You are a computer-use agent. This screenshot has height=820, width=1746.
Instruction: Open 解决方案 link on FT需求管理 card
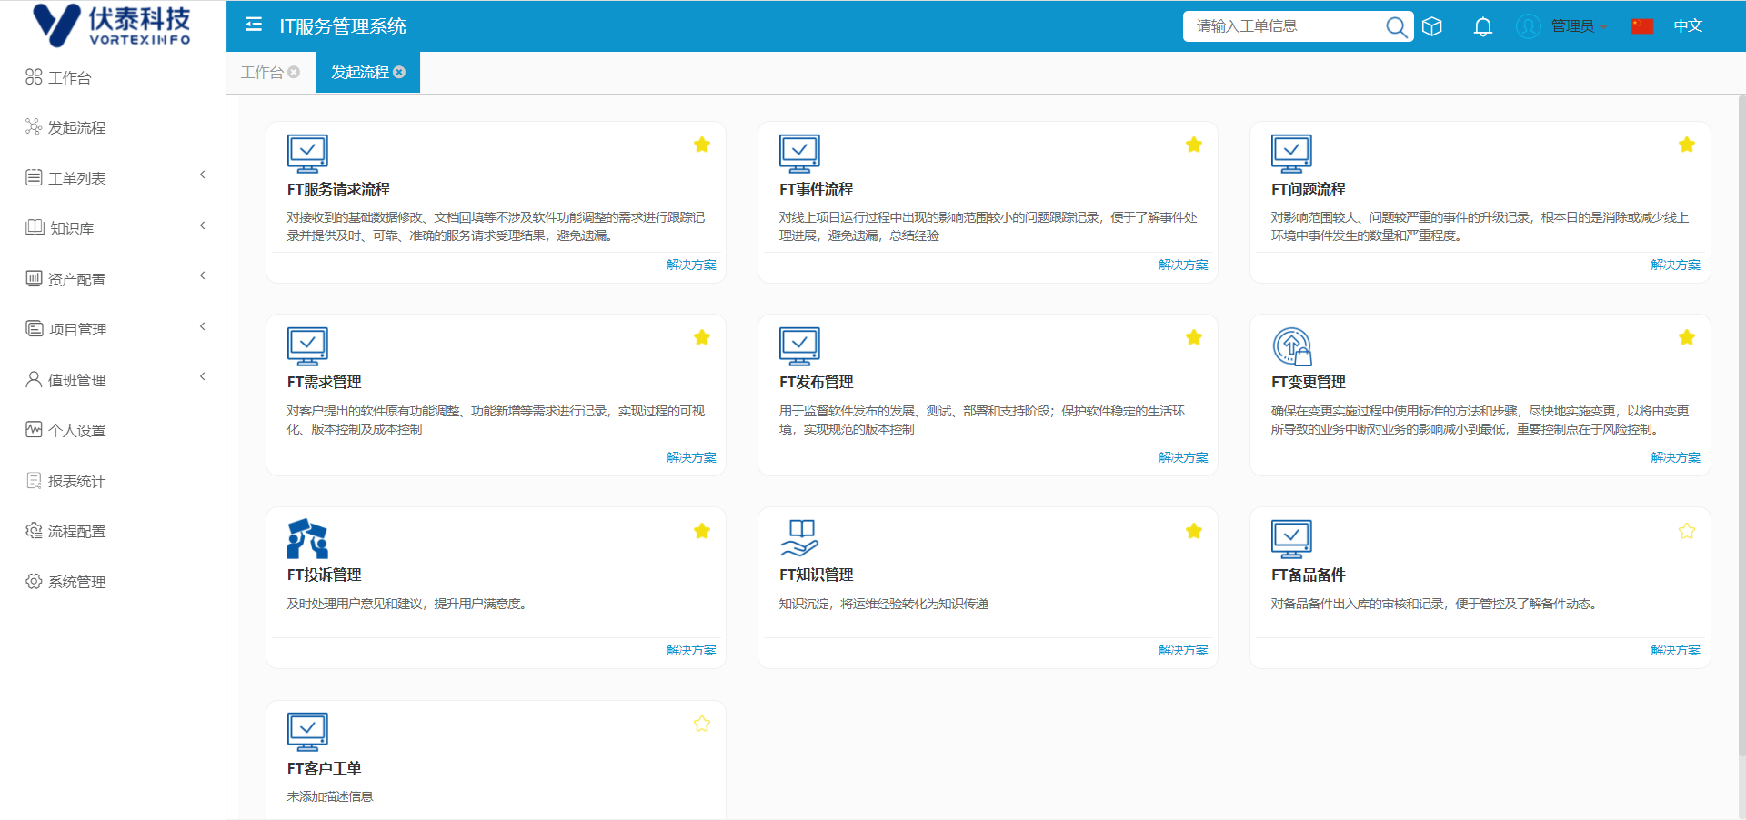(690, 457)
